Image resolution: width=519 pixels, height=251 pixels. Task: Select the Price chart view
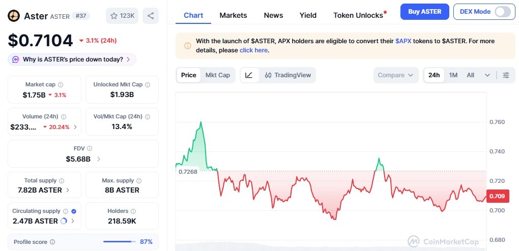(189, 75)
